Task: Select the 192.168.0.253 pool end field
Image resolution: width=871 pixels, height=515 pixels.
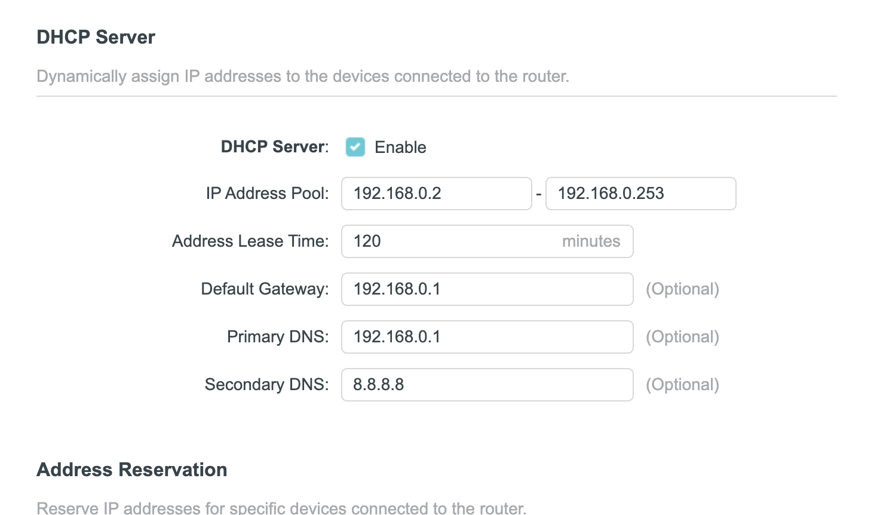Action: click(x=640, y=194)
